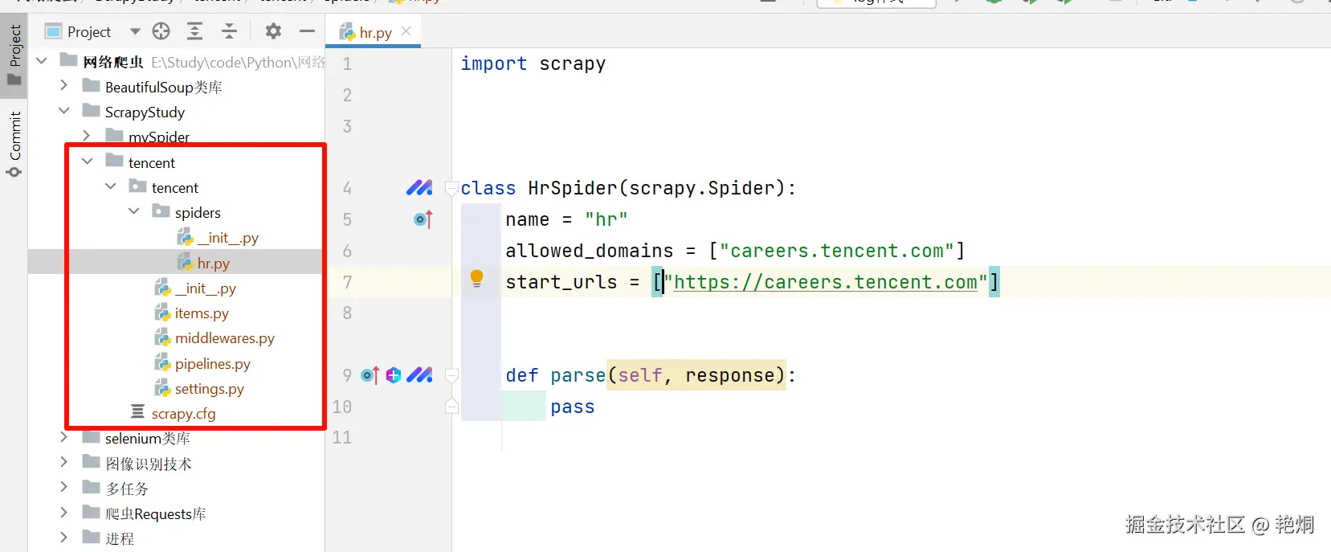Fold the parse method with gutter arrow
Image resolution: width=1331 pixels, height=552 pixels.
coord(451,375)
